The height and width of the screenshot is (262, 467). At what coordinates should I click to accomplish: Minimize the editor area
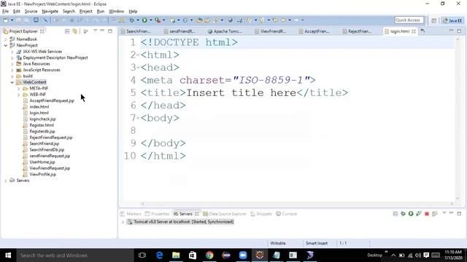(451, 31)
